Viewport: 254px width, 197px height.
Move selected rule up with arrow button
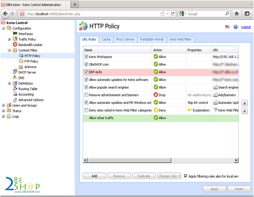click(245, 103)
